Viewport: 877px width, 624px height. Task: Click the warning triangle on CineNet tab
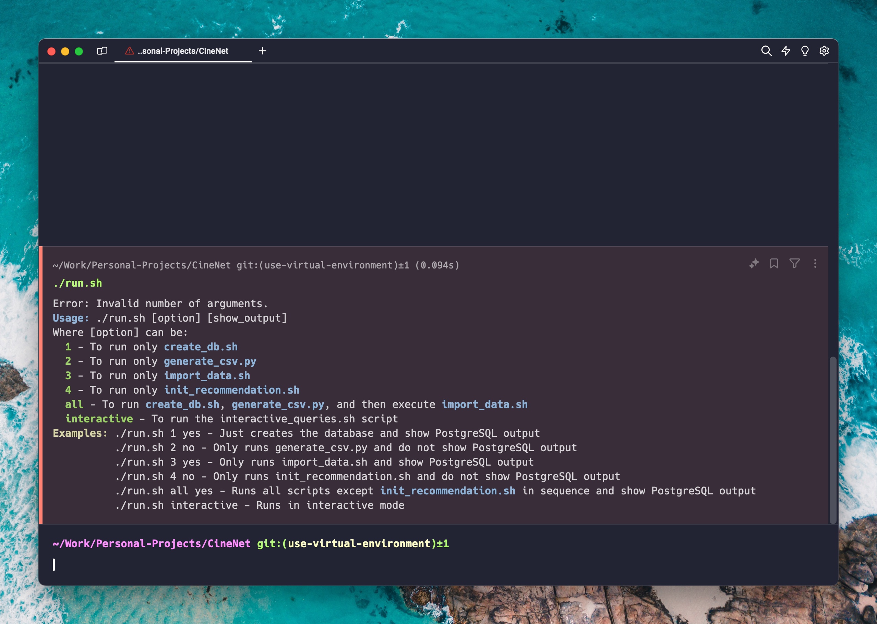tap(130, 51)
